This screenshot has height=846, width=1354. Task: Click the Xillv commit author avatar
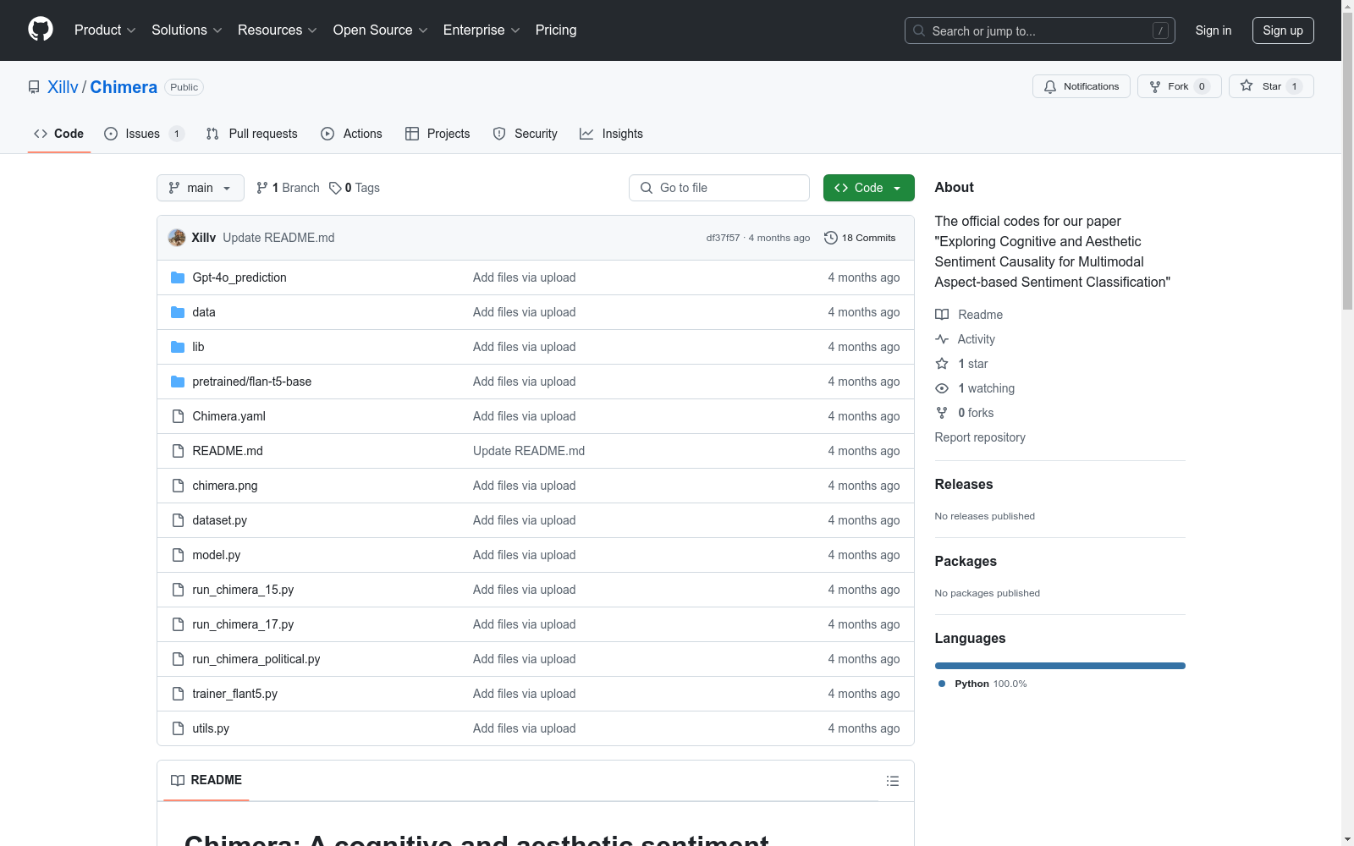pyautogui.click(x=177, y=238)
